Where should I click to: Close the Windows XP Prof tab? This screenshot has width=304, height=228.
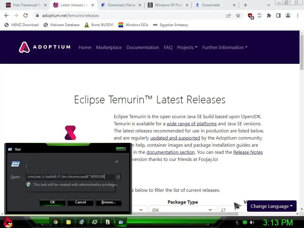(x=187, y=5)
